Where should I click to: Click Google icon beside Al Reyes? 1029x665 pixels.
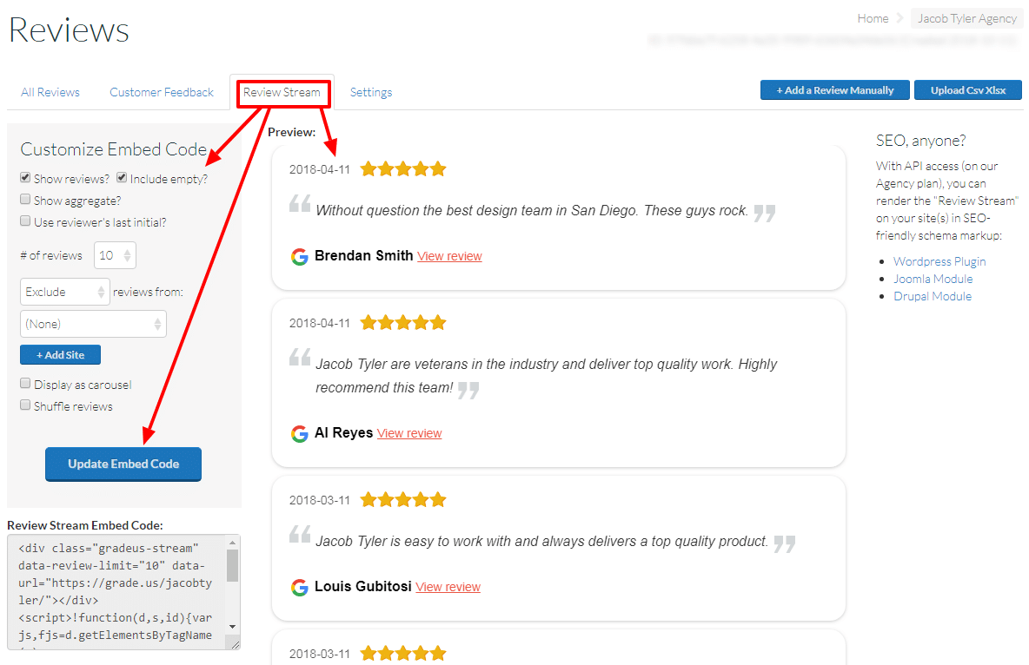299,433
